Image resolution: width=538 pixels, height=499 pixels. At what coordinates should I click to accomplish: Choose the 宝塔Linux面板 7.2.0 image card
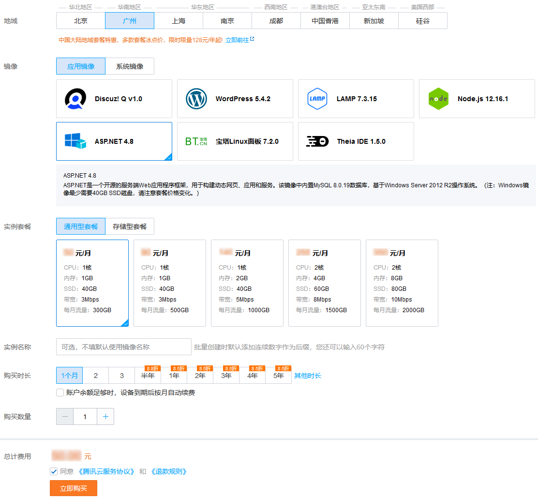pos(235,141)
